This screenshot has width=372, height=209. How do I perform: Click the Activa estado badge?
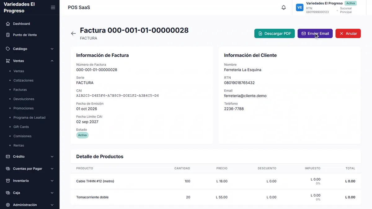[82, 135]
